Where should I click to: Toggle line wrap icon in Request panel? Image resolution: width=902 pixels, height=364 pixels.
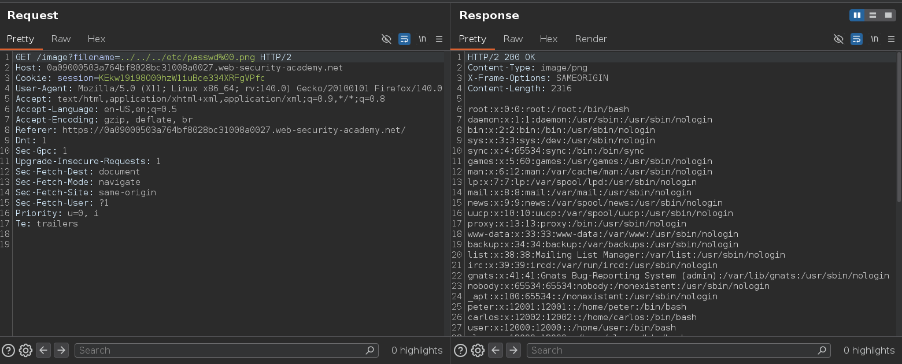tap(404, 39)
